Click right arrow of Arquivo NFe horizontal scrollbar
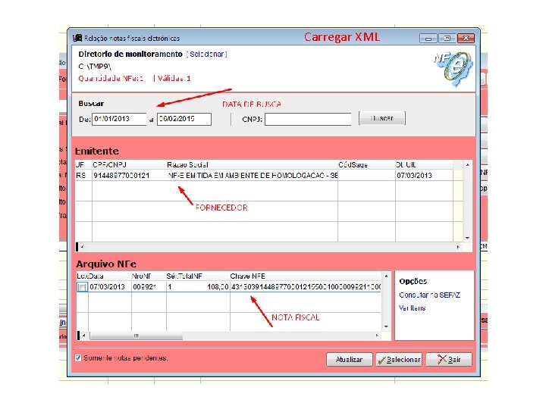The width and height of the screenshot is (546, 409). (x=377, y=336)
